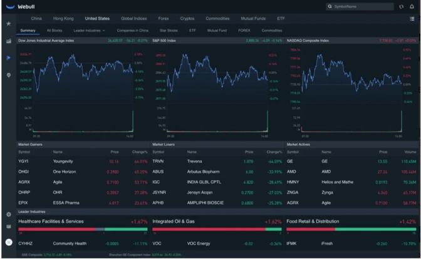The width and height of the screenshot is (421, 259).
Task: Select the All Stocks sub-tab
Action: (x=55, y=31)
